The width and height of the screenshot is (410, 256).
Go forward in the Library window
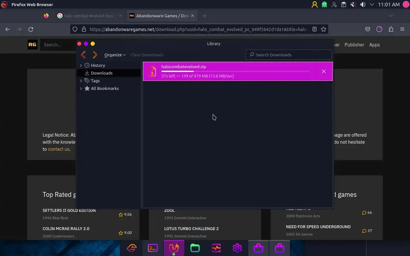95,55
